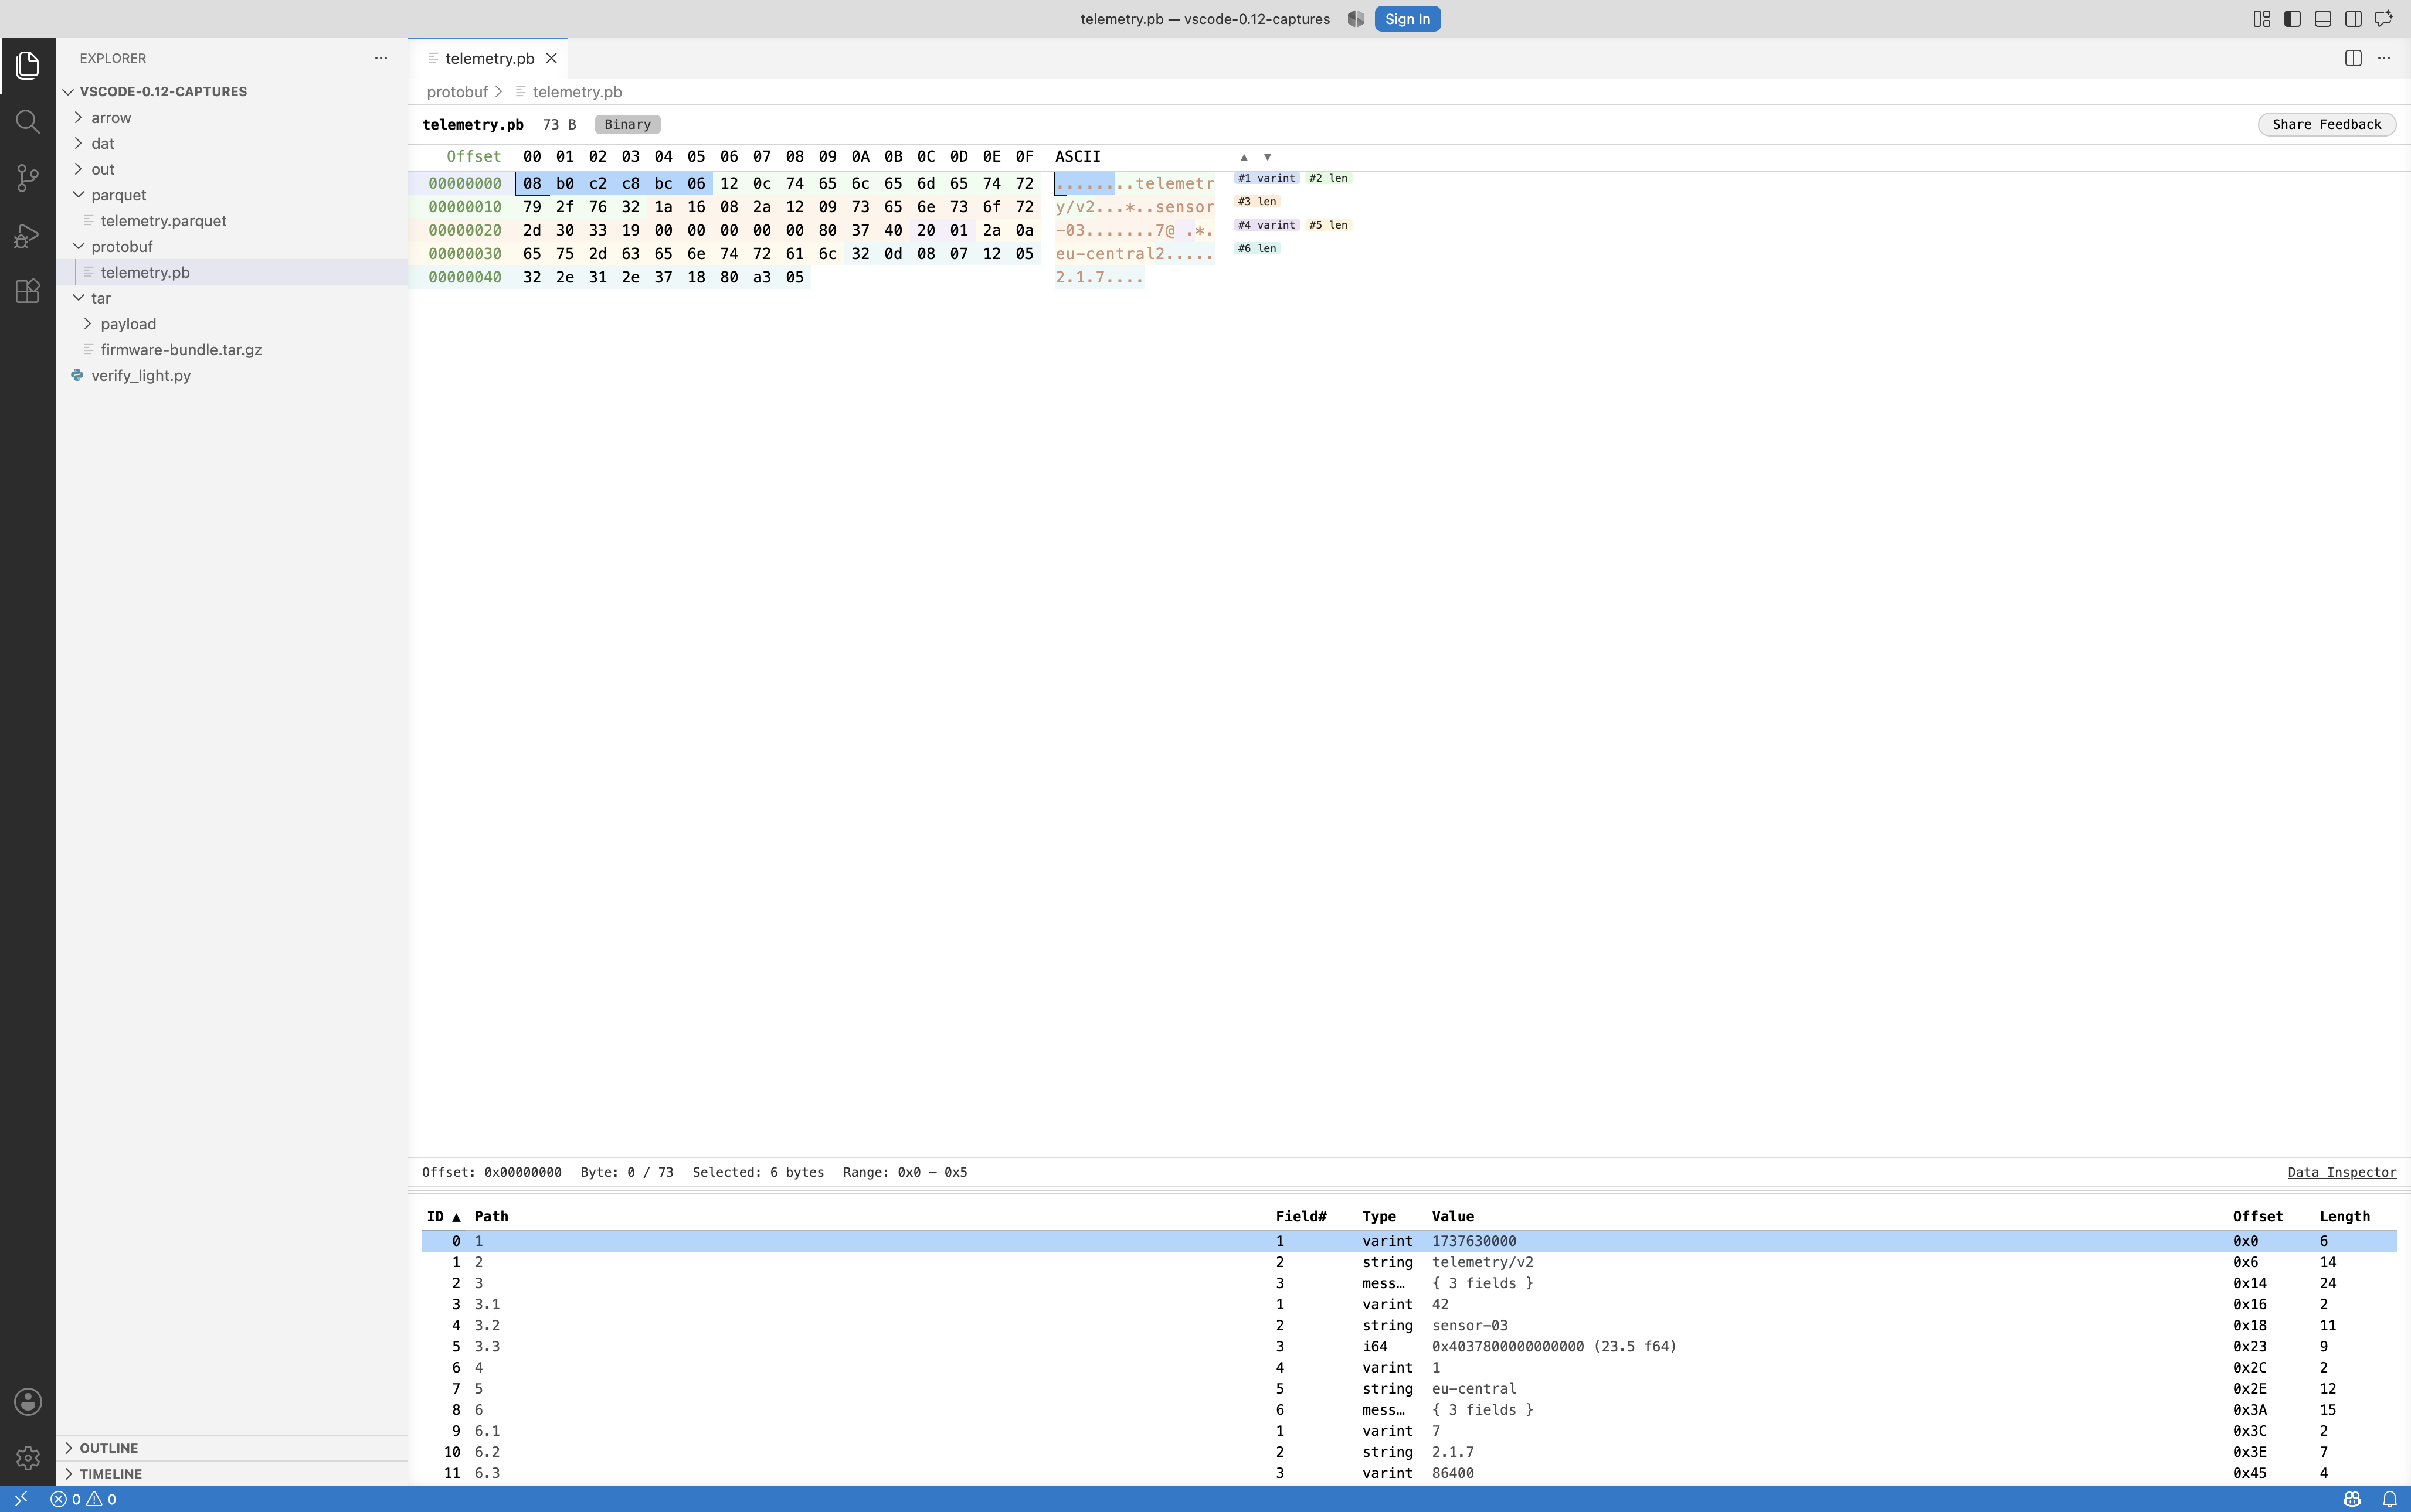Sort table by Value column header
Viewport: 2411px width, 1512px height.
(x=1452, y=1216)
